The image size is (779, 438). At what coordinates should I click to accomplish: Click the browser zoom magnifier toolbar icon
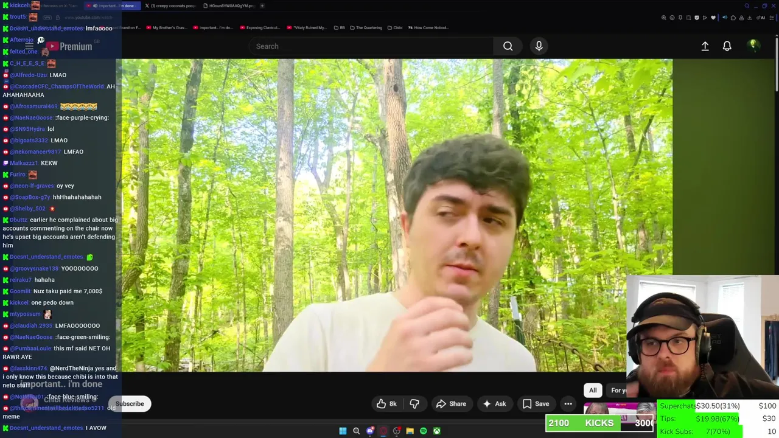pyautogui.click(x=663, y=18)
